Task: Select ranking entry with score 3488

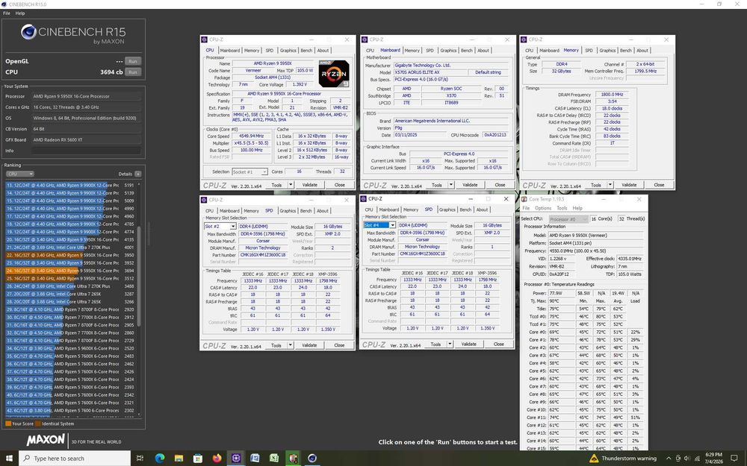Action: coord(71,286)
